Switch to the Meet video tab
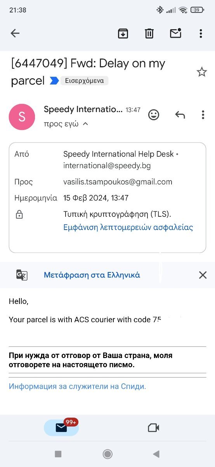 pyautogui.click(x=154, y=428)
